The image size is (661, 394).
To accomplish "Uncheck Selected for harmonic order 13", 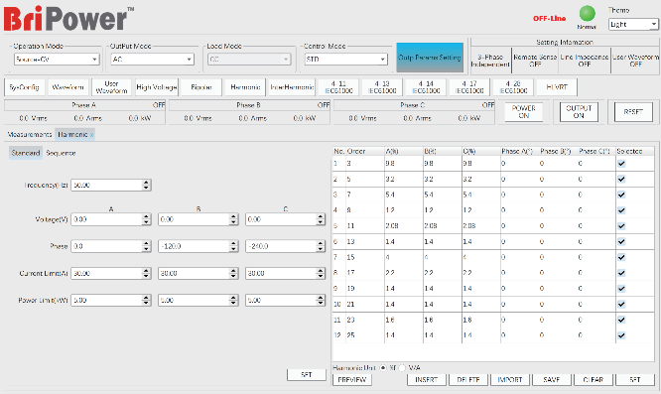I will (621, 242).
